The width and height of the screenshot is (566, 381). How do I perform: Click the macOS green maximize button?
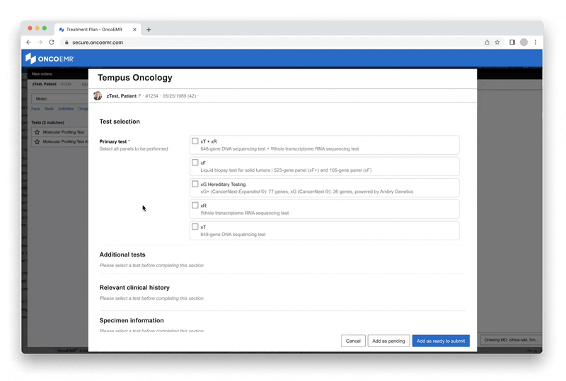45,28
